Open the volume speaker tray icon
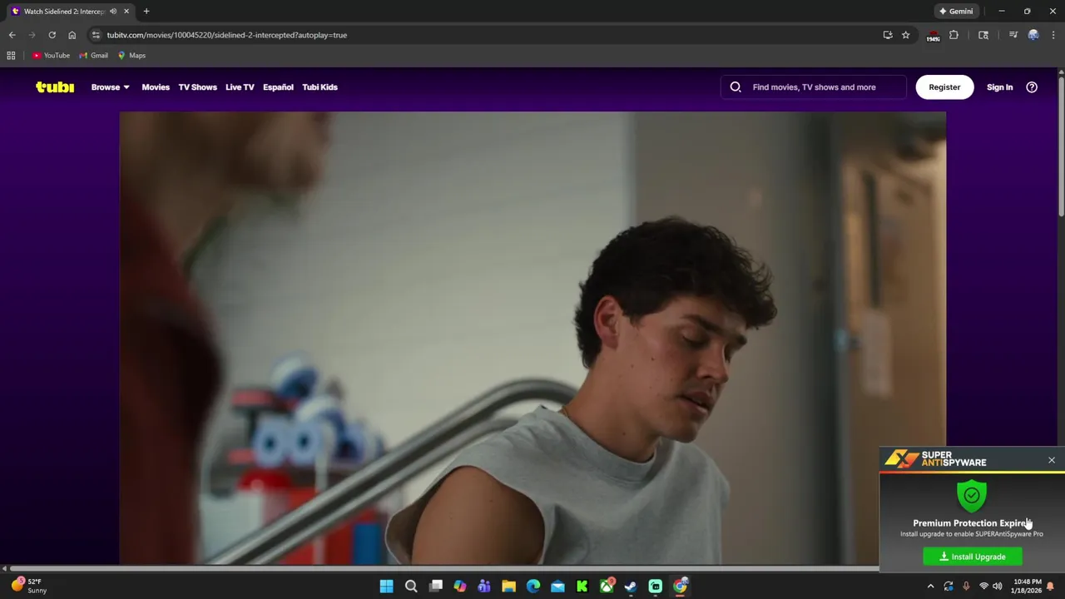The height and width of the screenshot is (599, 1065). [x=997, y=587]
